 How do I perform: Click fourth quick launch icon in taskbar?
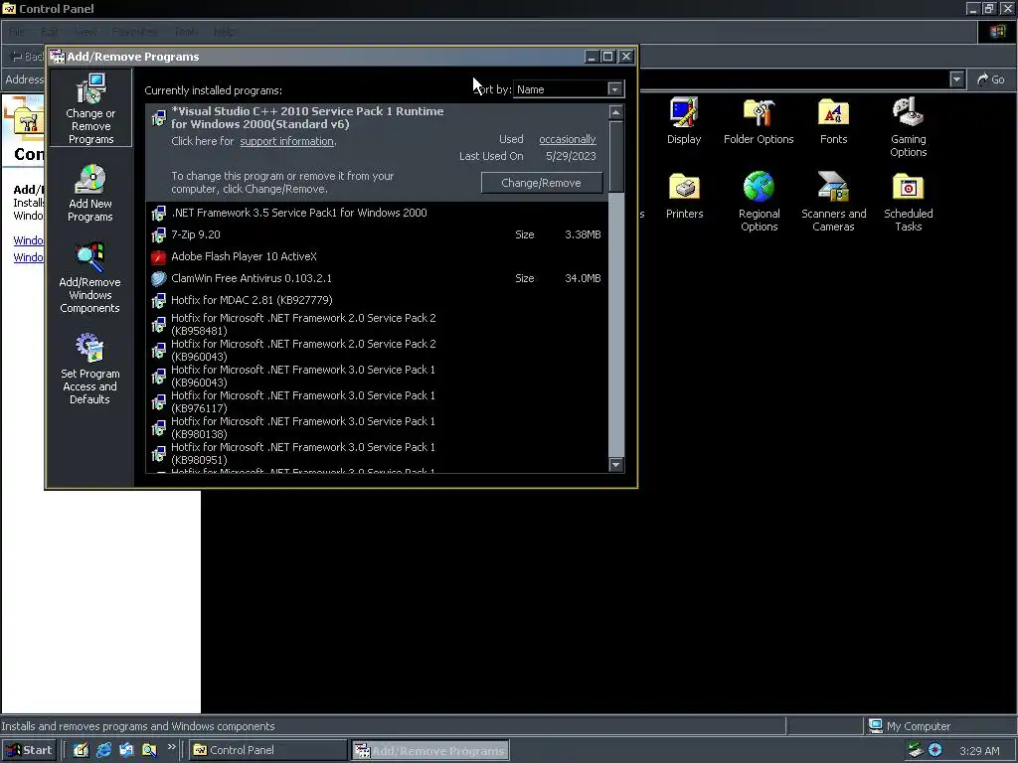[149, 750]
